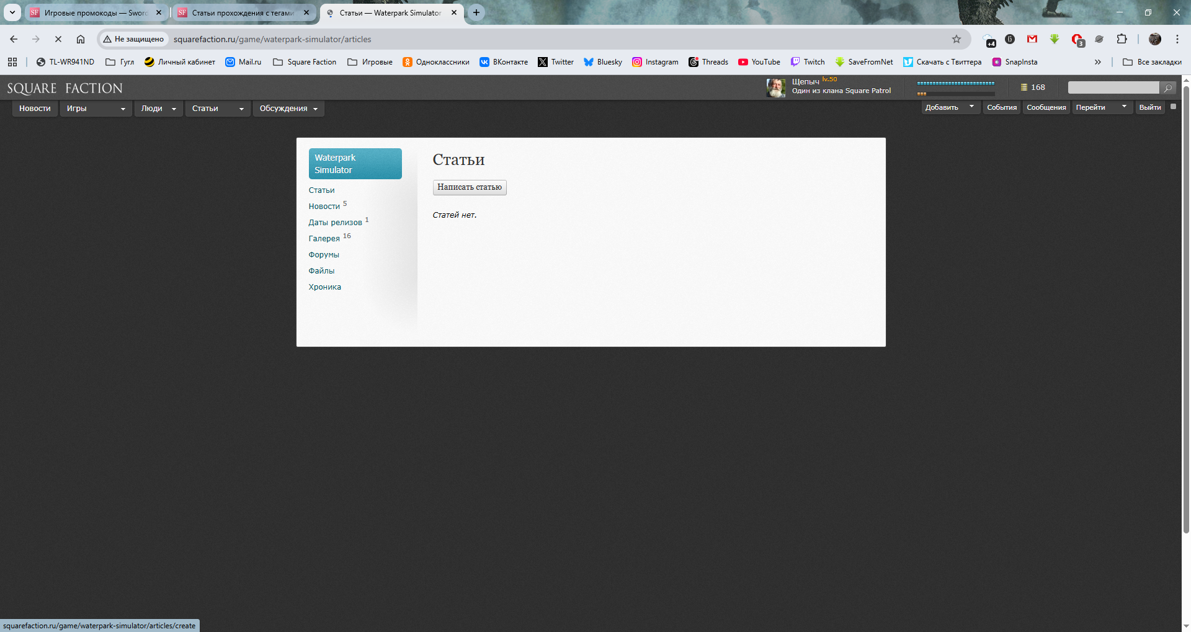This screenshot has height=632, width=1191.
Task: Open YouTube bookmark in bookmarks bar
Action: (759, 62)
